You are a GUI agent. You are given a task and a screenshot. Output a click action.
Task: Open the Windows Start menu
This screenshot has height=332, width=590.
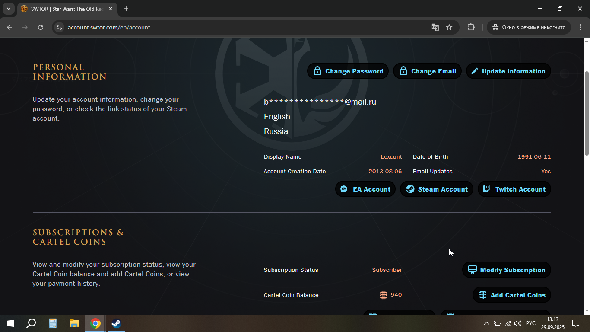click(10, 323)
